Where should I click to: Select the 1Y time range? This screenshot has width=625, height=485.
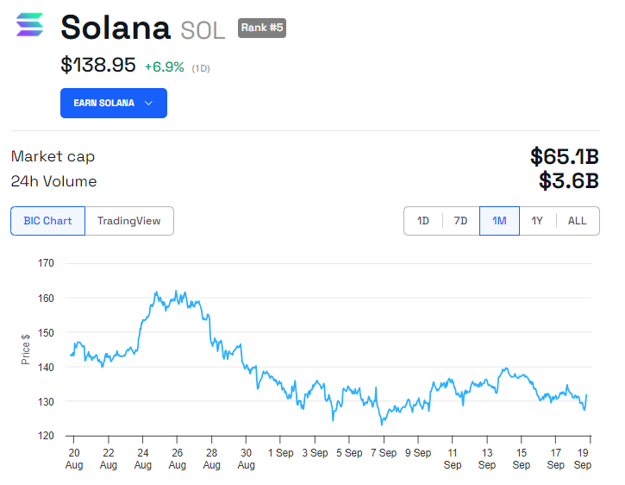pos(537,221)
